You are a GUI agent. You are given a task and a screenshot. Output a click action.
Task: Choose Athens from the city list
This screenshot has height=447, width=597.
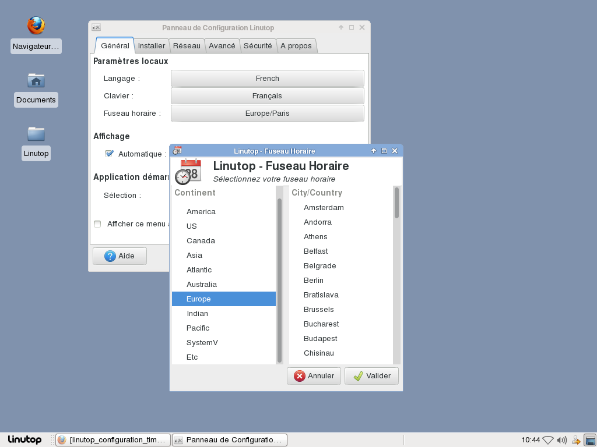coord(341,237)
